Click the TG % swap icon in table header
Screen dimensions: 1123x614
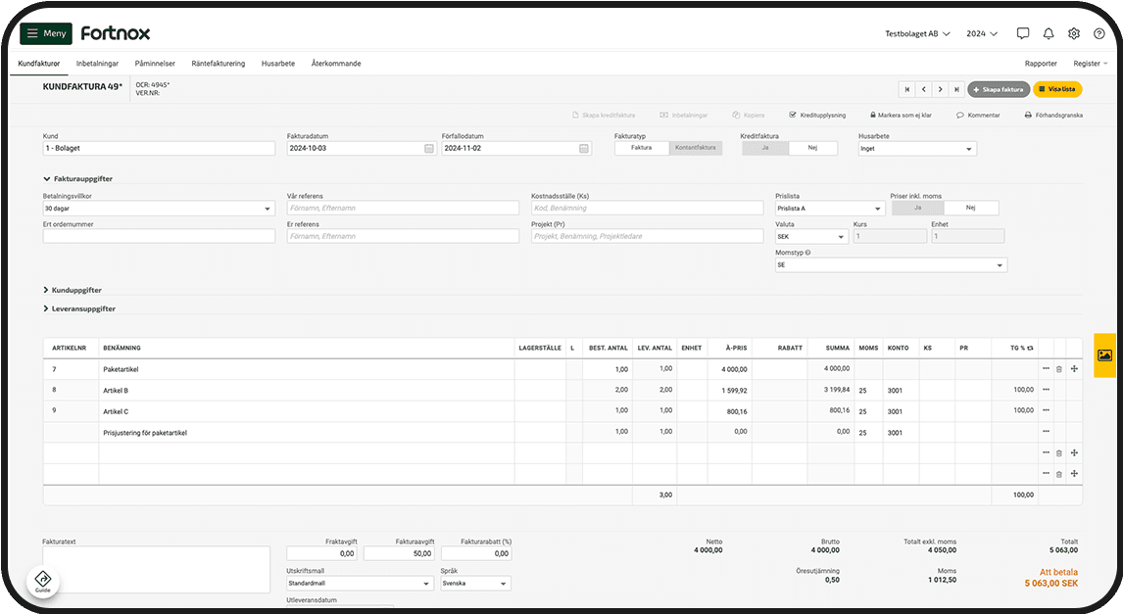click(x=1030, y=348)
